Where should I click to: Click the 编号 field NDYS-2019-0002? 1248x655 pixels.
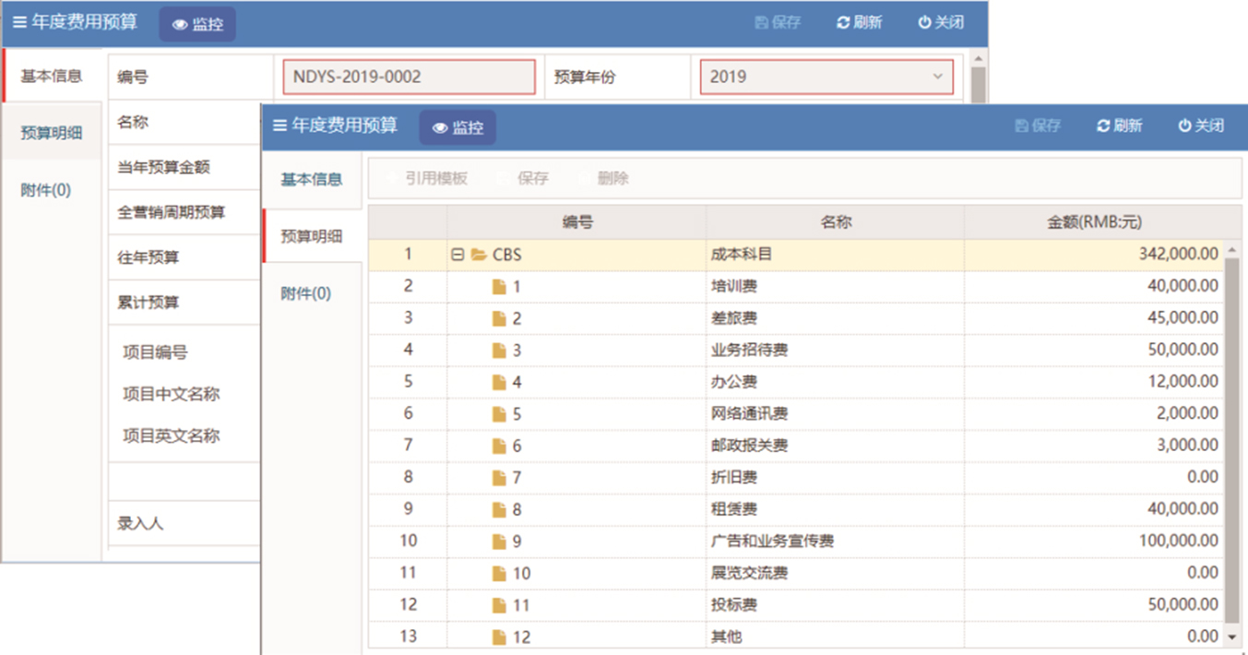click(x=405, y=77)
